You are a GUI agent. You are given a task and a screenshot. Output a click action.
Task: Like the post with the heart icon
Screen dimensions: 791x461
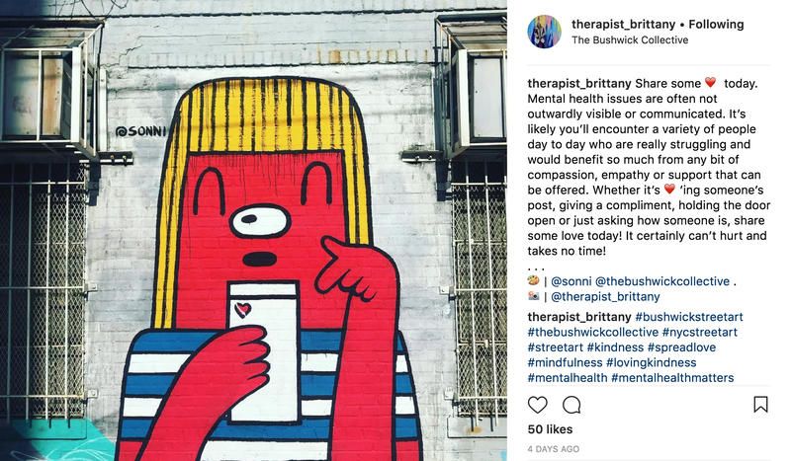(x=537, y=405)
